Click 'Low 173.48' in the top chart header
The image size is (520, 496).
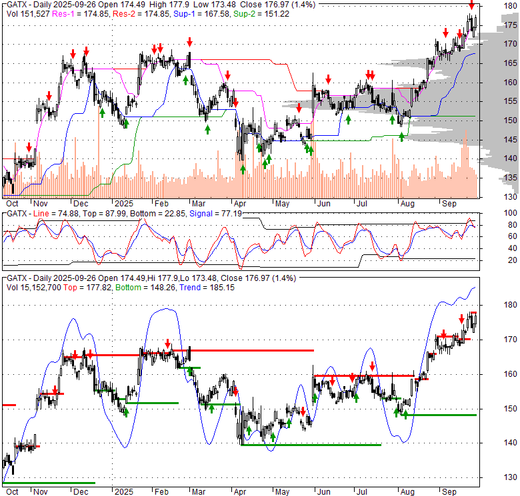[215, 5]
